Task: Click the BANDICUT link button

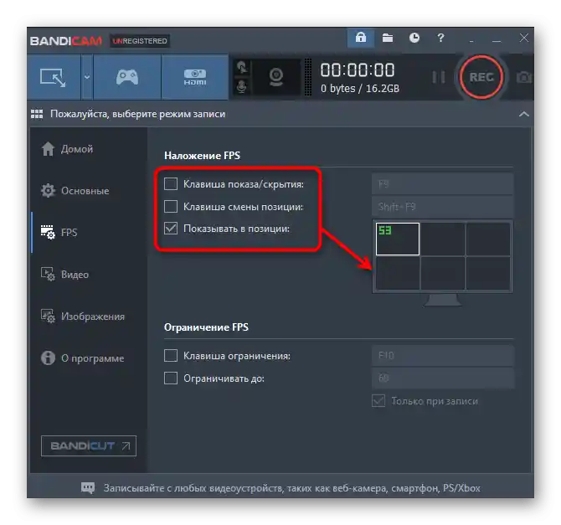Action: tap(89, 446)
